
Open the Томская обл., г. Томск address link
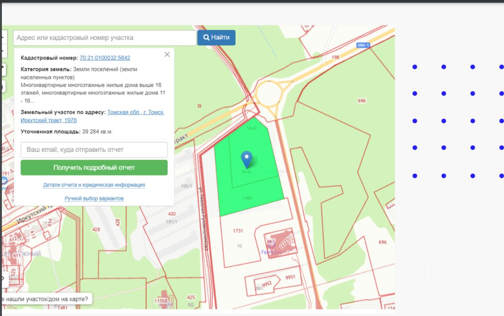135,112
